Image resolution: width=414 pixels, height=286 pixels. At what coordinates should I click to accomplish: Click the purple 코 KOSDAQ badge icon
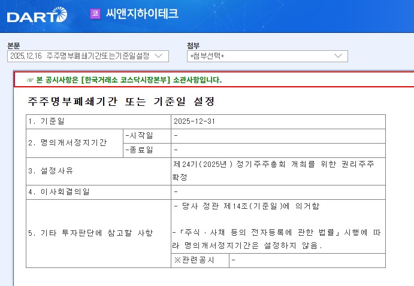(x=95, y=14)
